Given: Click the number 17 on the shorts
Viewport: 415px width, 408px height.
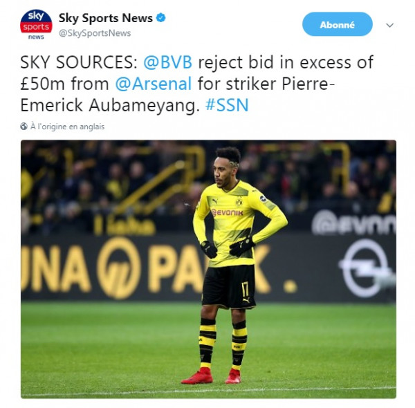Looking at the screenshot, I should pyautogui.click(x=245, y=289).
